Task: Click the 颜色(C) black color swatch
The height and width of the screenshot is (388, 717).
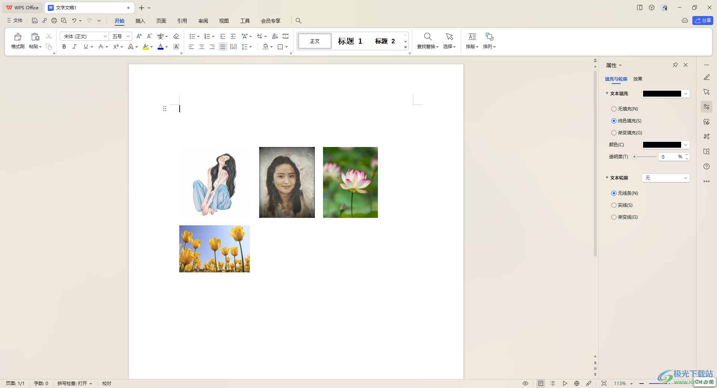Action: click(662, 145)
